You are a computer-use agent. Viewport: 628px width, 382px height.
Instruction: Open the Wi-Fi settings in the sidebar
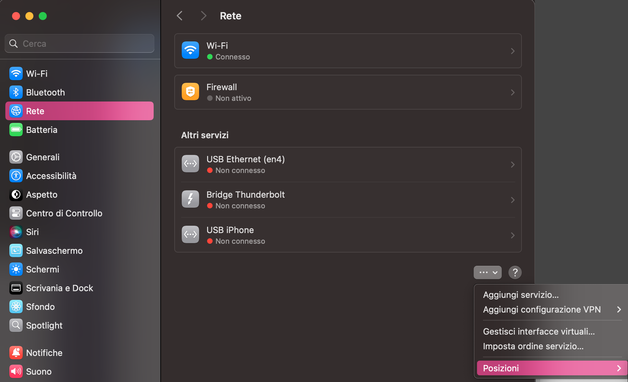tap(16, 73)
